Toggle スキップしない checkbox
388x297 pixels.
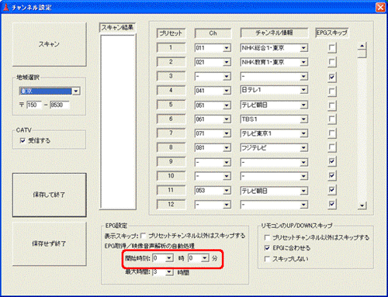coord(267,259)
